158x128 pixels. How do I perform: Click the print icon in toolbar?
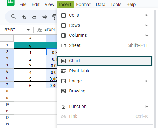(x=44, y=17)
